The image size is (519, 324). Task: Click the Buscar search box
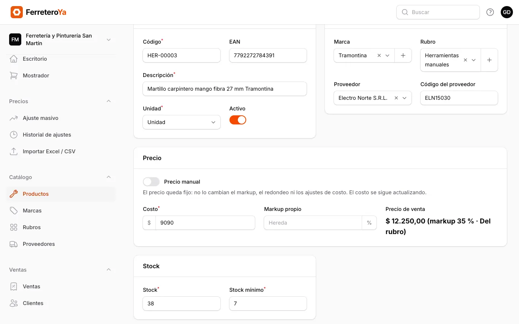[438, 12]
